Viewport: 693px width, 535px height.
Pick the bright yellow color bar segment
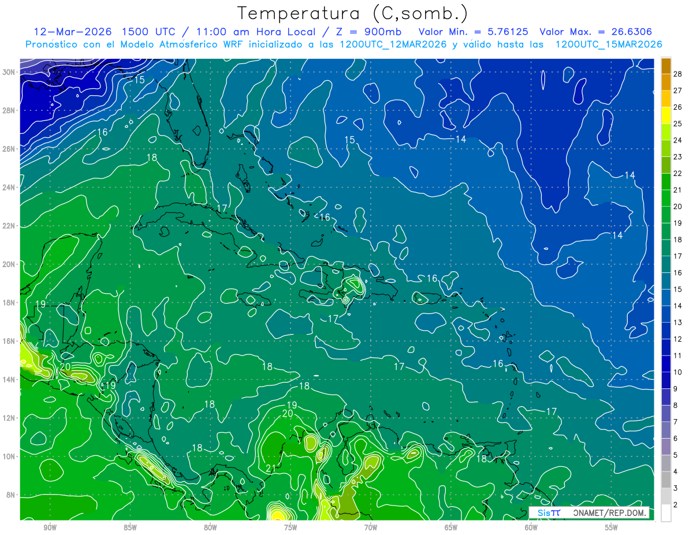pyautogui.click(x=666, y=115)
